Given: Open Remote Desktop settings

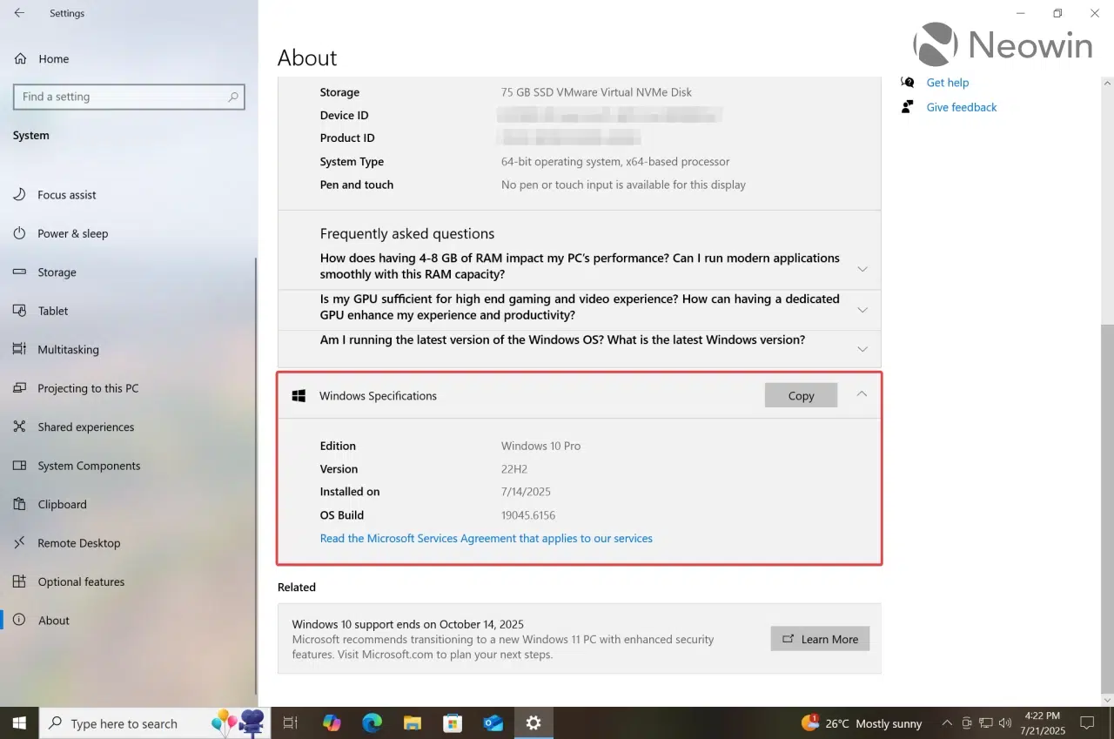Looking at the screenshot, I should click(79, 542).
